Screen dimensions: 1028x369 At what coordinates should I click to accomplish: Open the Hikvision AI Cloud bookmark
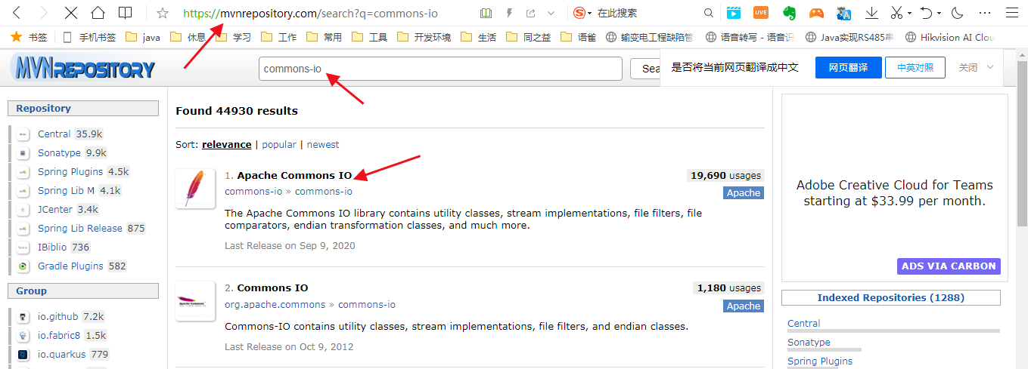pos(949,37)
